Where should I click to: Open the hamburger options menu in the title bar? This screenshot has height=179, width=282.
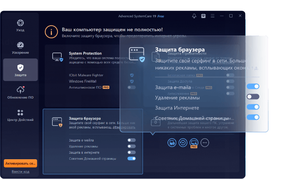pos(213,16)
